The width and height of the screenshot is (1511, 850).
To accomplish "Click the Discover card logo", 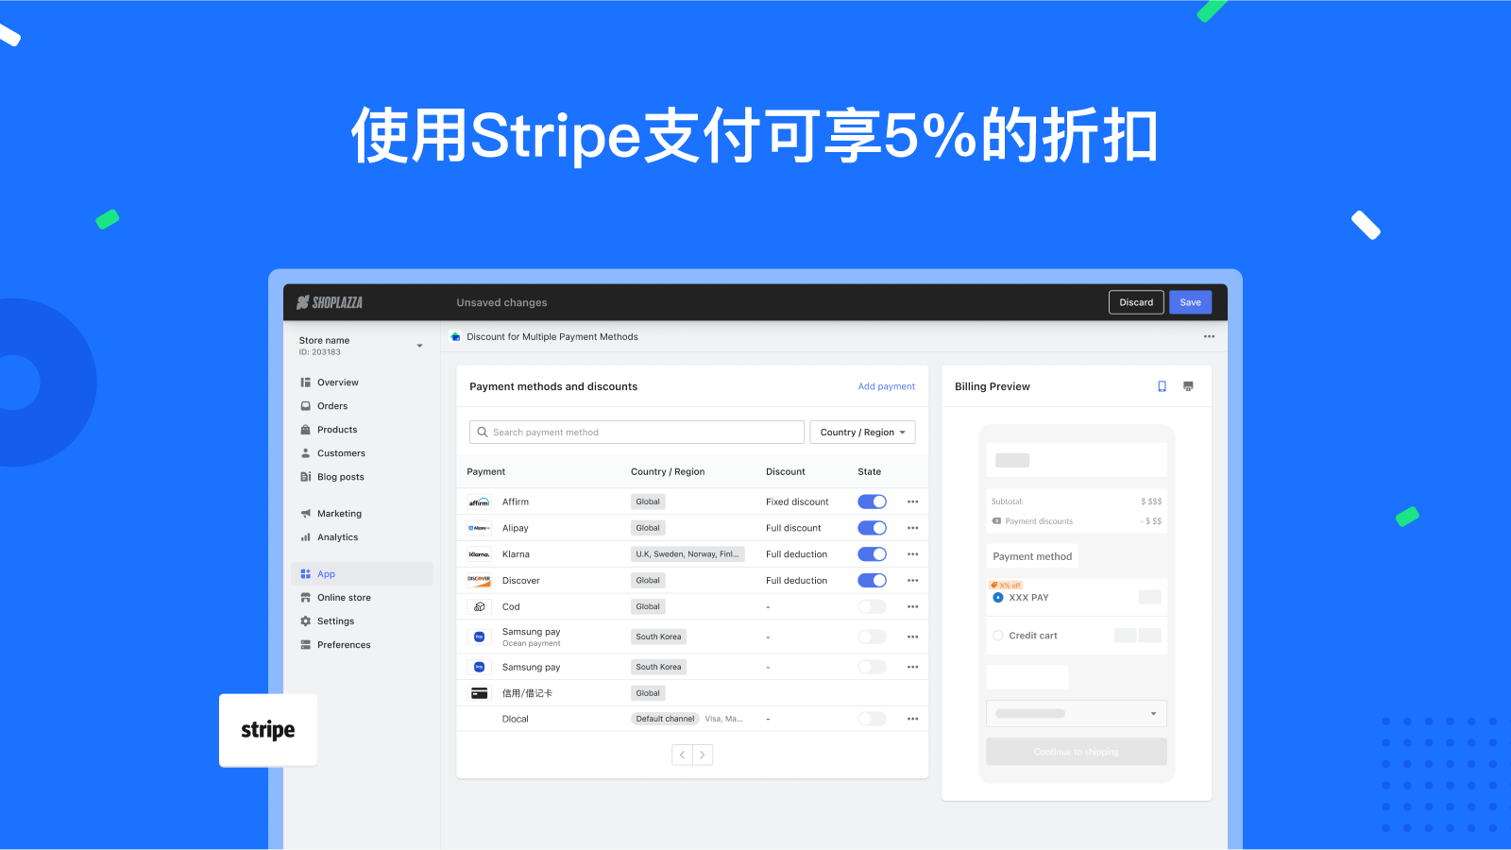I will point(479,581).
